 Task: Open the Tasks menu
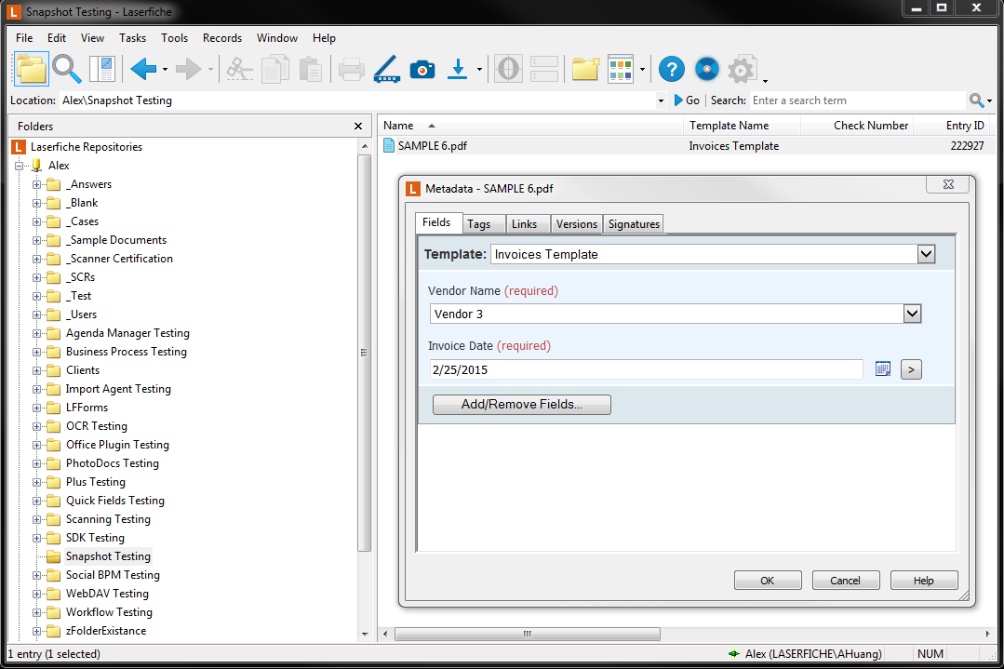[132, 38]
